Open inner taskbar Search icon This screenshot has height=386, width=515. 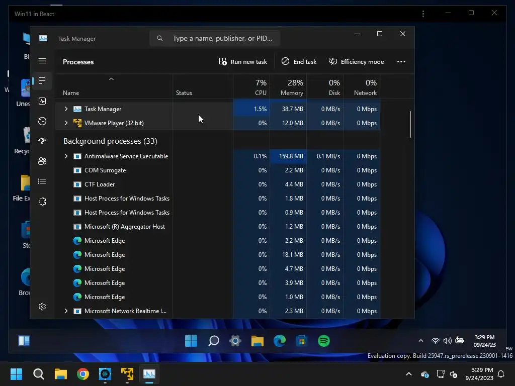[x=213, y=341]
